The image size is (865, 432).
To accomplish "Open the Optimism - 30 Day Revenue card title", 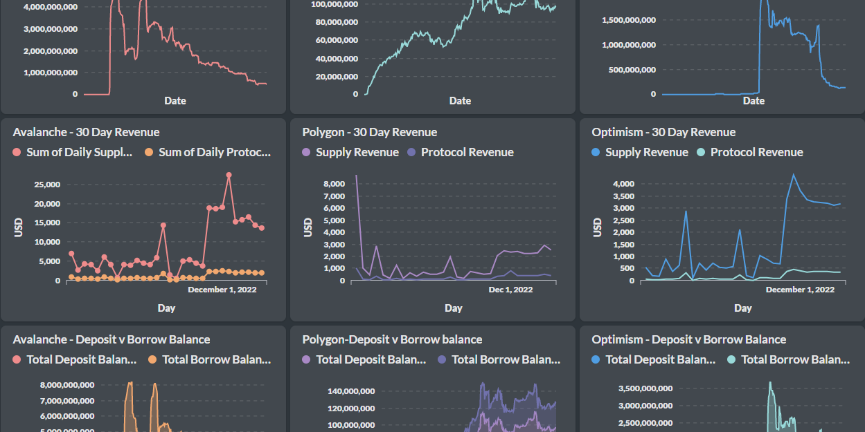I will pyautogui.click(x=663, y=132).
